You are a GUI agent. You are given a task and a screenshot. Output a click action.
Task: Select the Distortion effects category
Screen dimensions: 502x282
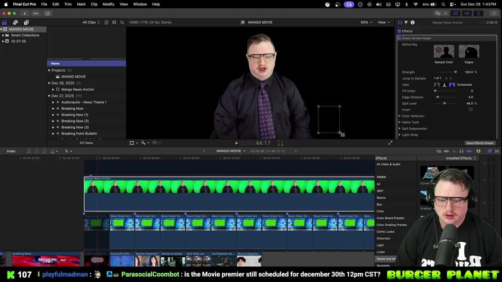(383, 239)
